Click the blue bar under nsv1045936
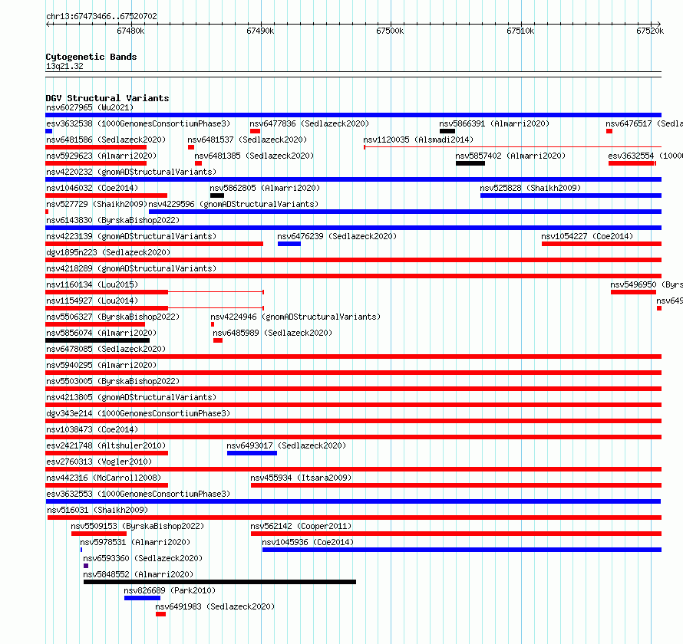This screenshot has height=644, width=683. (462, 550)
